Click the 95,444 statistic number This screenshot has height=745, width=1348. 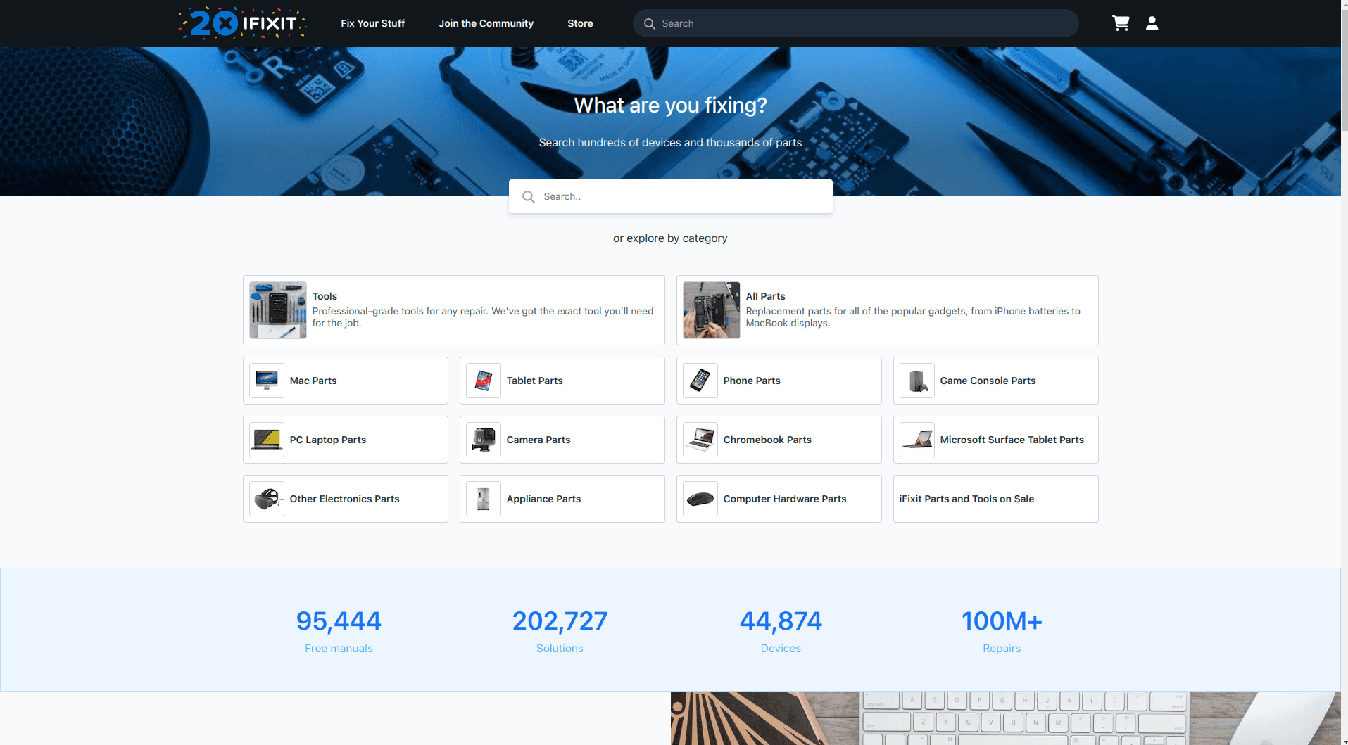click(x=339, y=621)
